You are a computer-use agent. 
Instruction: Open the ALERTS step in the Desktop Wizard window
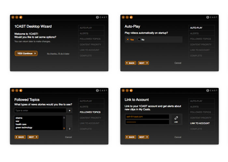pos(91,34)
